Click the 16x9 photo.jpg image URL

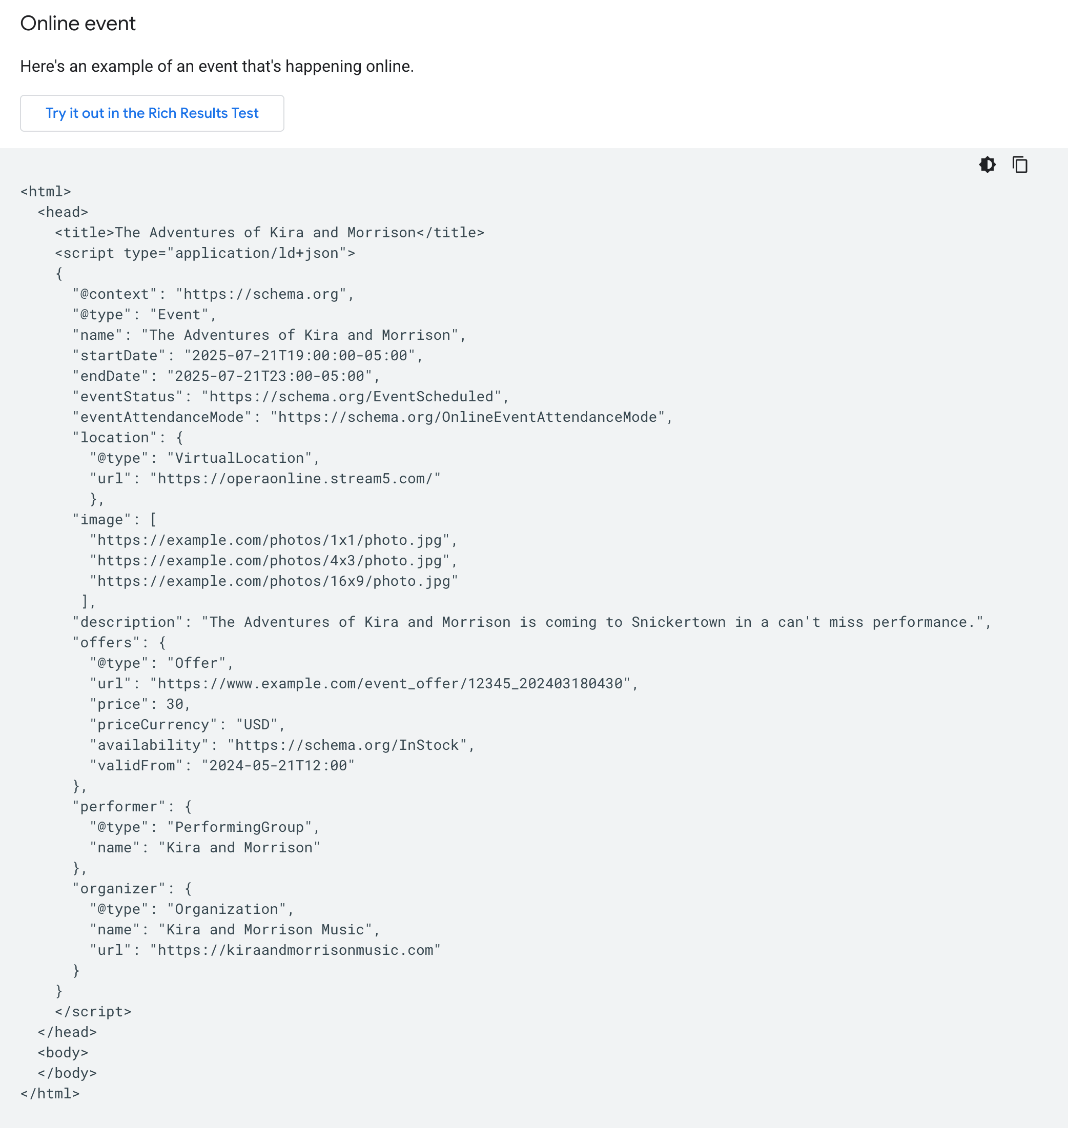pyautogui.click(x=274, y=581)
